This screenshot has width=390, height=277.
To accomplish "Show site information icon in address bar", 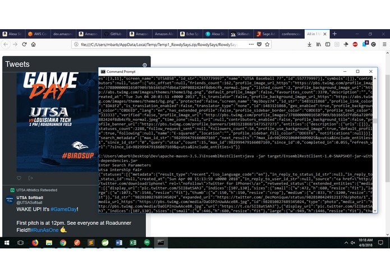I will [76, 44].
